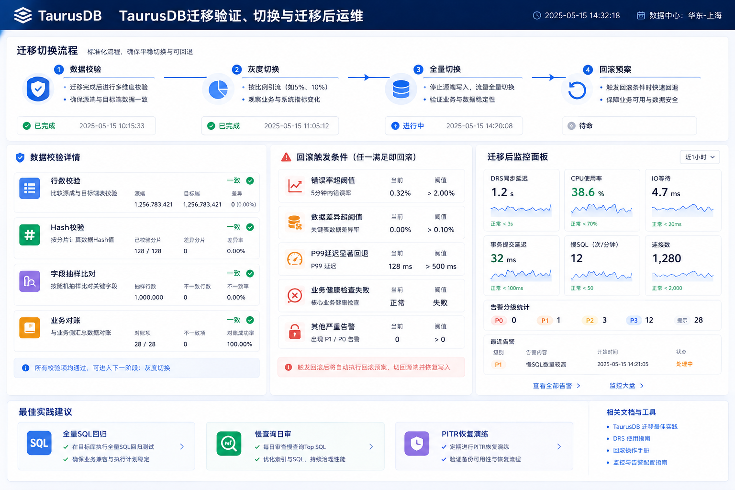Filter alerts by the 提示 level
735x490 pixels.
click(x=682, y=321)
